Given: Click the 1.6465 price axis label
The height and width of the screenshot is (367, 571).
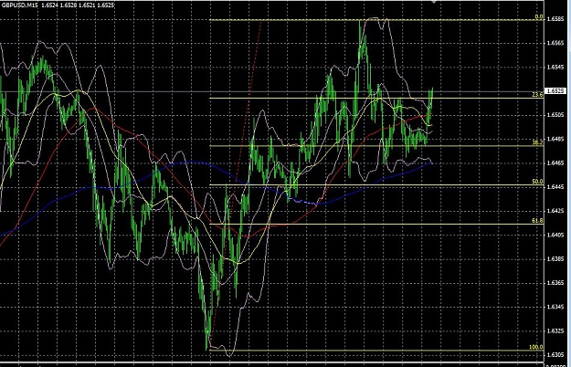Looking at the screenshot, I should pyautogui.click(x=555, y=163).
